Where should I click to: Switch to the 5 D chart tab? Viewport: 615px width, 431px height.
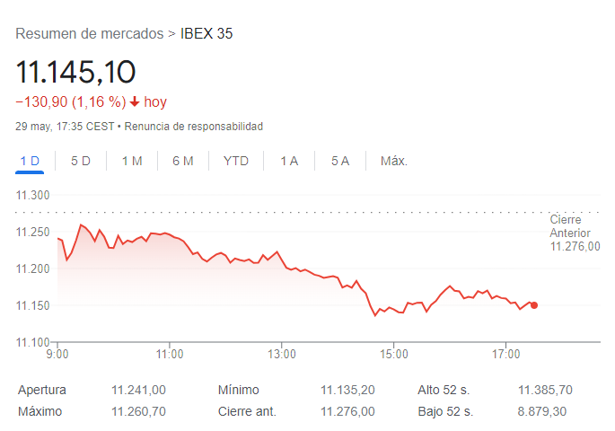click(81, 161)
